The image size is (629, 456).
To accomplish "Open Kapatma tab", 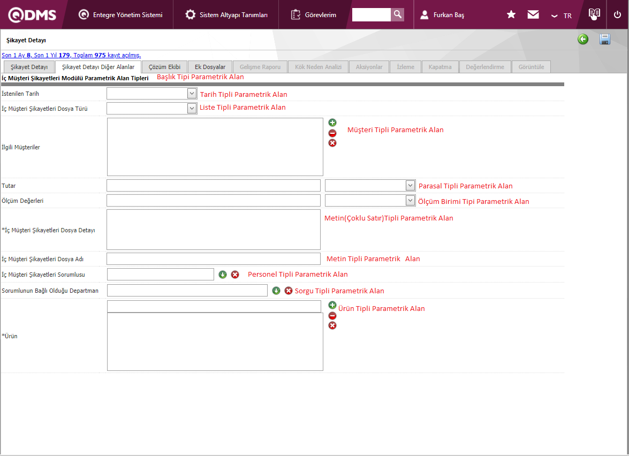I will click(439, 67).
